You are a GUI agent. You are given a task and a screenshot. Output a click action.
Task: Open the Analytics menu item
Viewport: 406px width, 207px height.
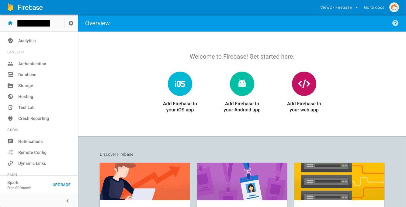pos(39,41)
